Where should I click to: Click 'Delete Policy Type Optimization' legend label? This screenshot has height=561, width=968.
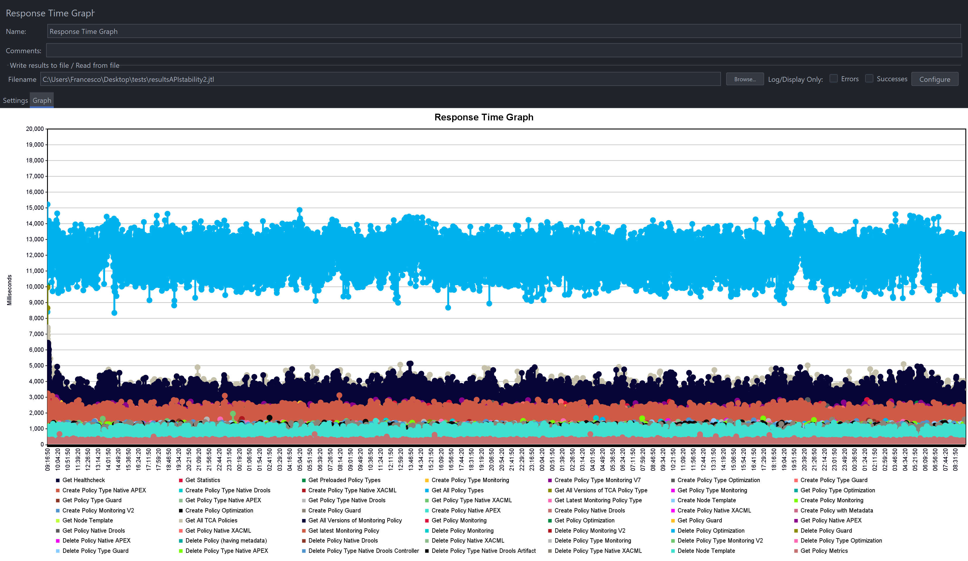(841, 541)
